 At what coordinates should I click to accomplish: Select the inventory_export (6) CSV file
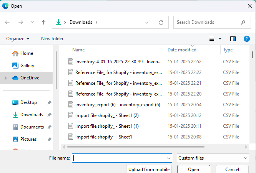pos(117,105)
